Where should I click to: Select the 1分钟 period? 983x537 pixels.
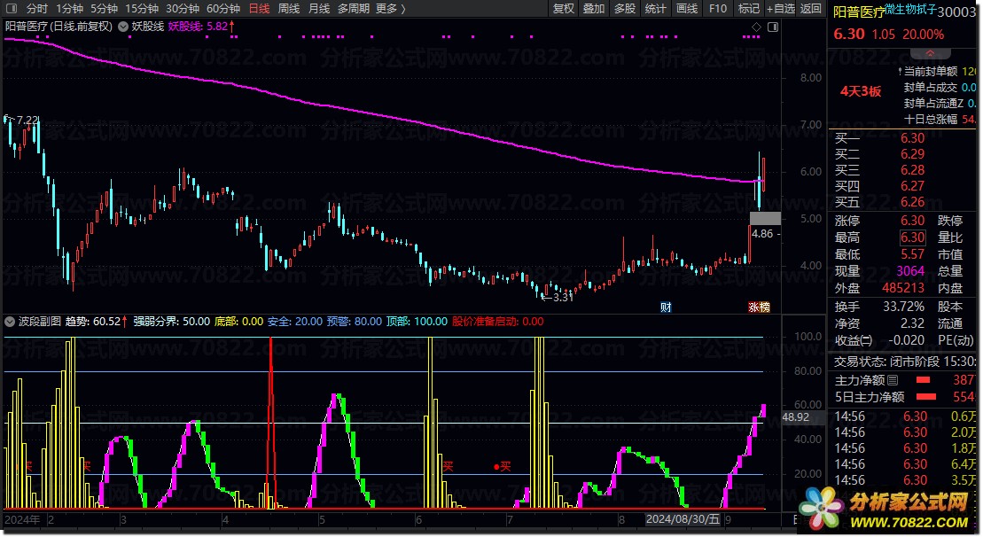point(69,9)
